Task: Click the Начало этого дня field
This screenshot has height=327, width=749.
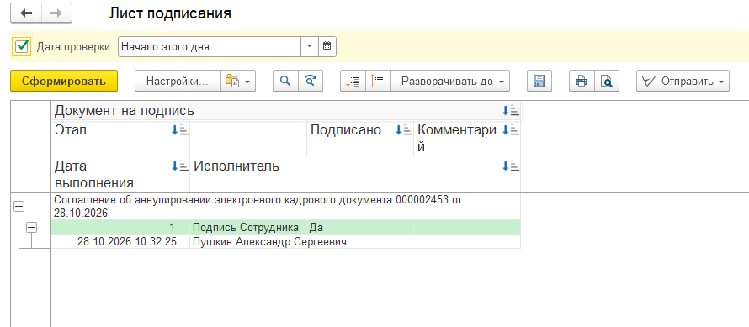Action: tap(210, 47)
